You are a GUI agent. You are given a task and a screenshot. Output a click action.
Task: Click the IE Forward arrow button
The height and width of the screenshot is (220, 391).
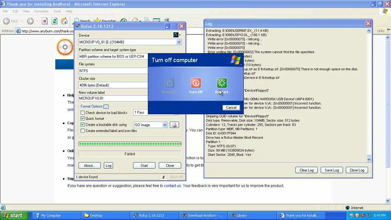coord(30,21)
